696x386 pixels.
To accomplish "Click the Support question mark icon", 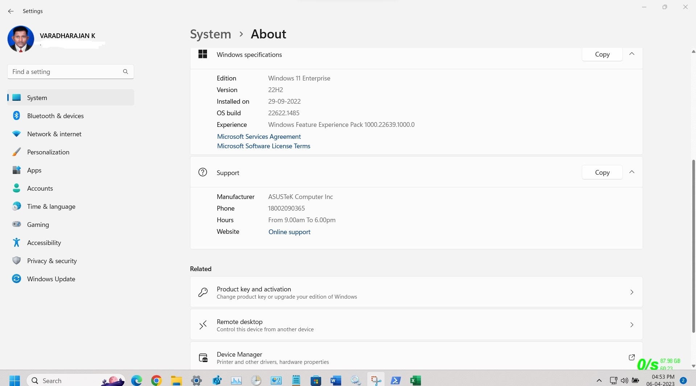I will click(203, 172).
